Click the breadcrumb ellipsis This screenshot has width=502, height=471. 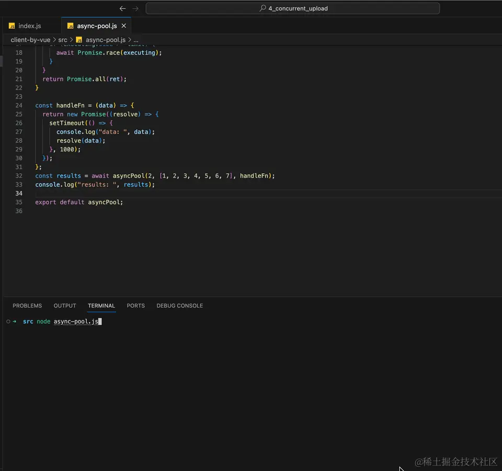[x=136, y=40]
